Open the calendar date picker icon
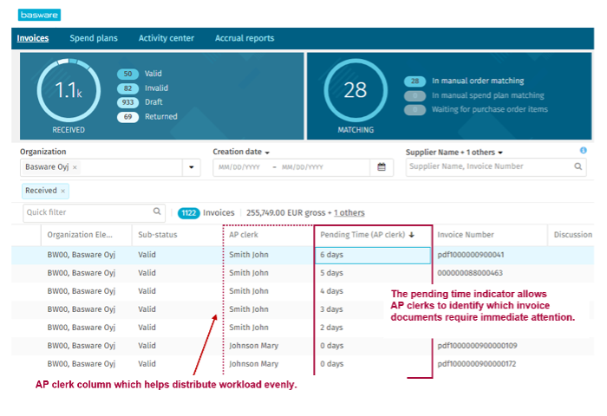 [382, 167]
